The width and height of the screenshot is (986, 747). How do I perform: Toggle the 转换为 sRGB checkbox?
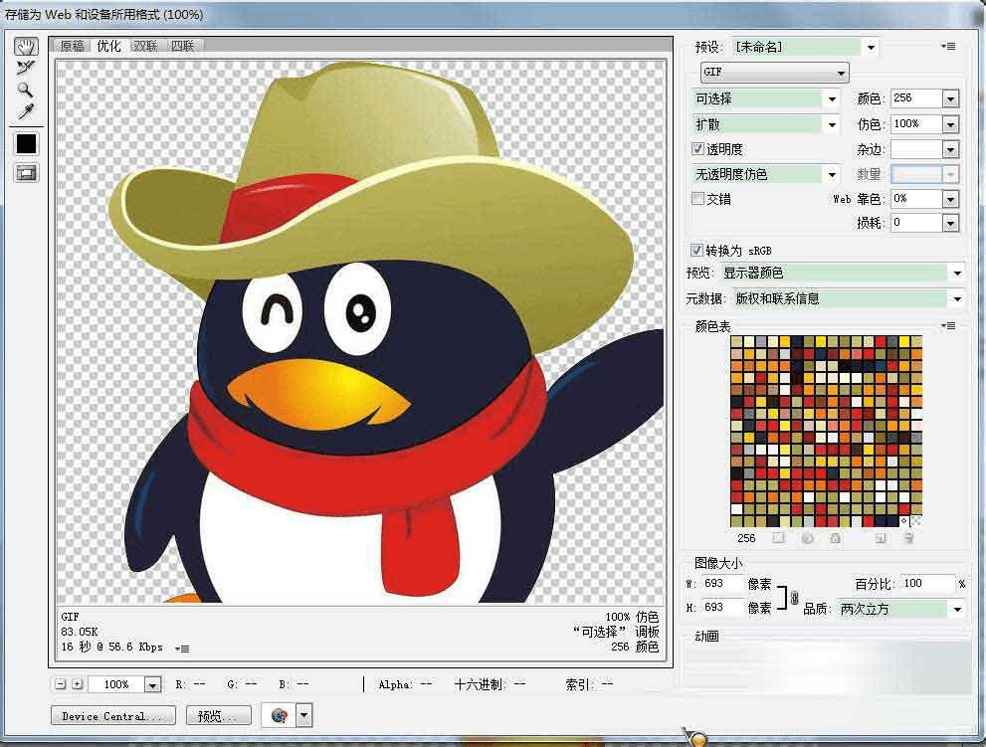tap(696, 250)
